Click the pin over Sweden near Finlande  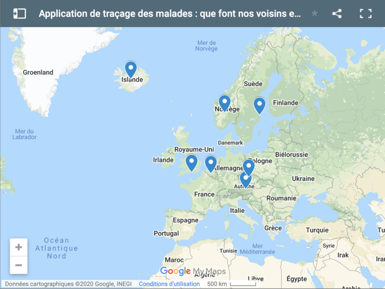pyautogui.click(x=259, y=105)
